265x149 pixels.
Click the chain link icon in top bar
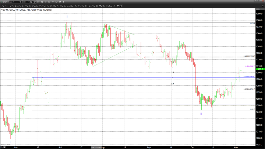click(53, 2)
